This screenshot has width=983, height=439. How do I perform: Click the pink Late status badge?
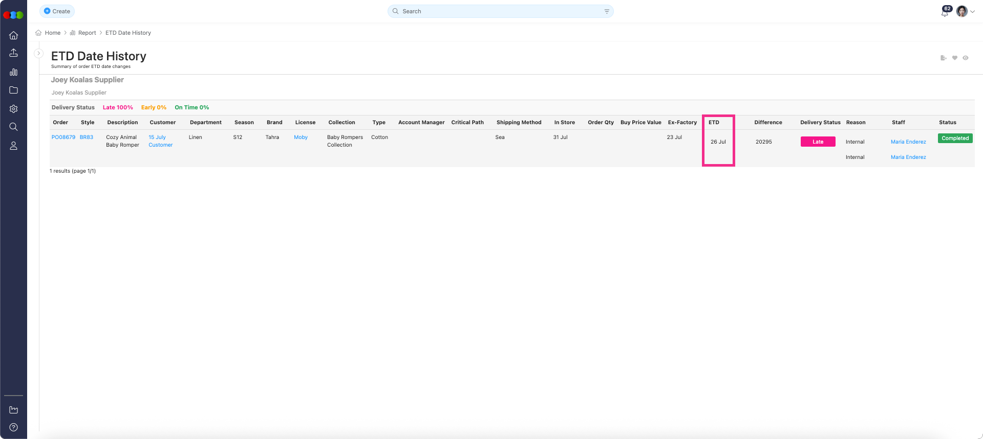(x=818, y=142)
